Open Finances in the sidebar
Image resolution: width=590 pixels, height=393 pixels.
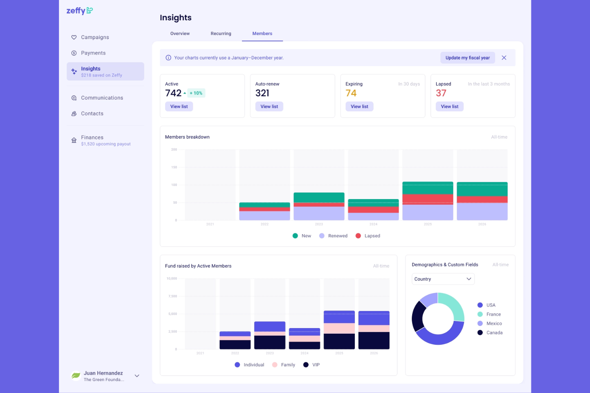(105, 140)
